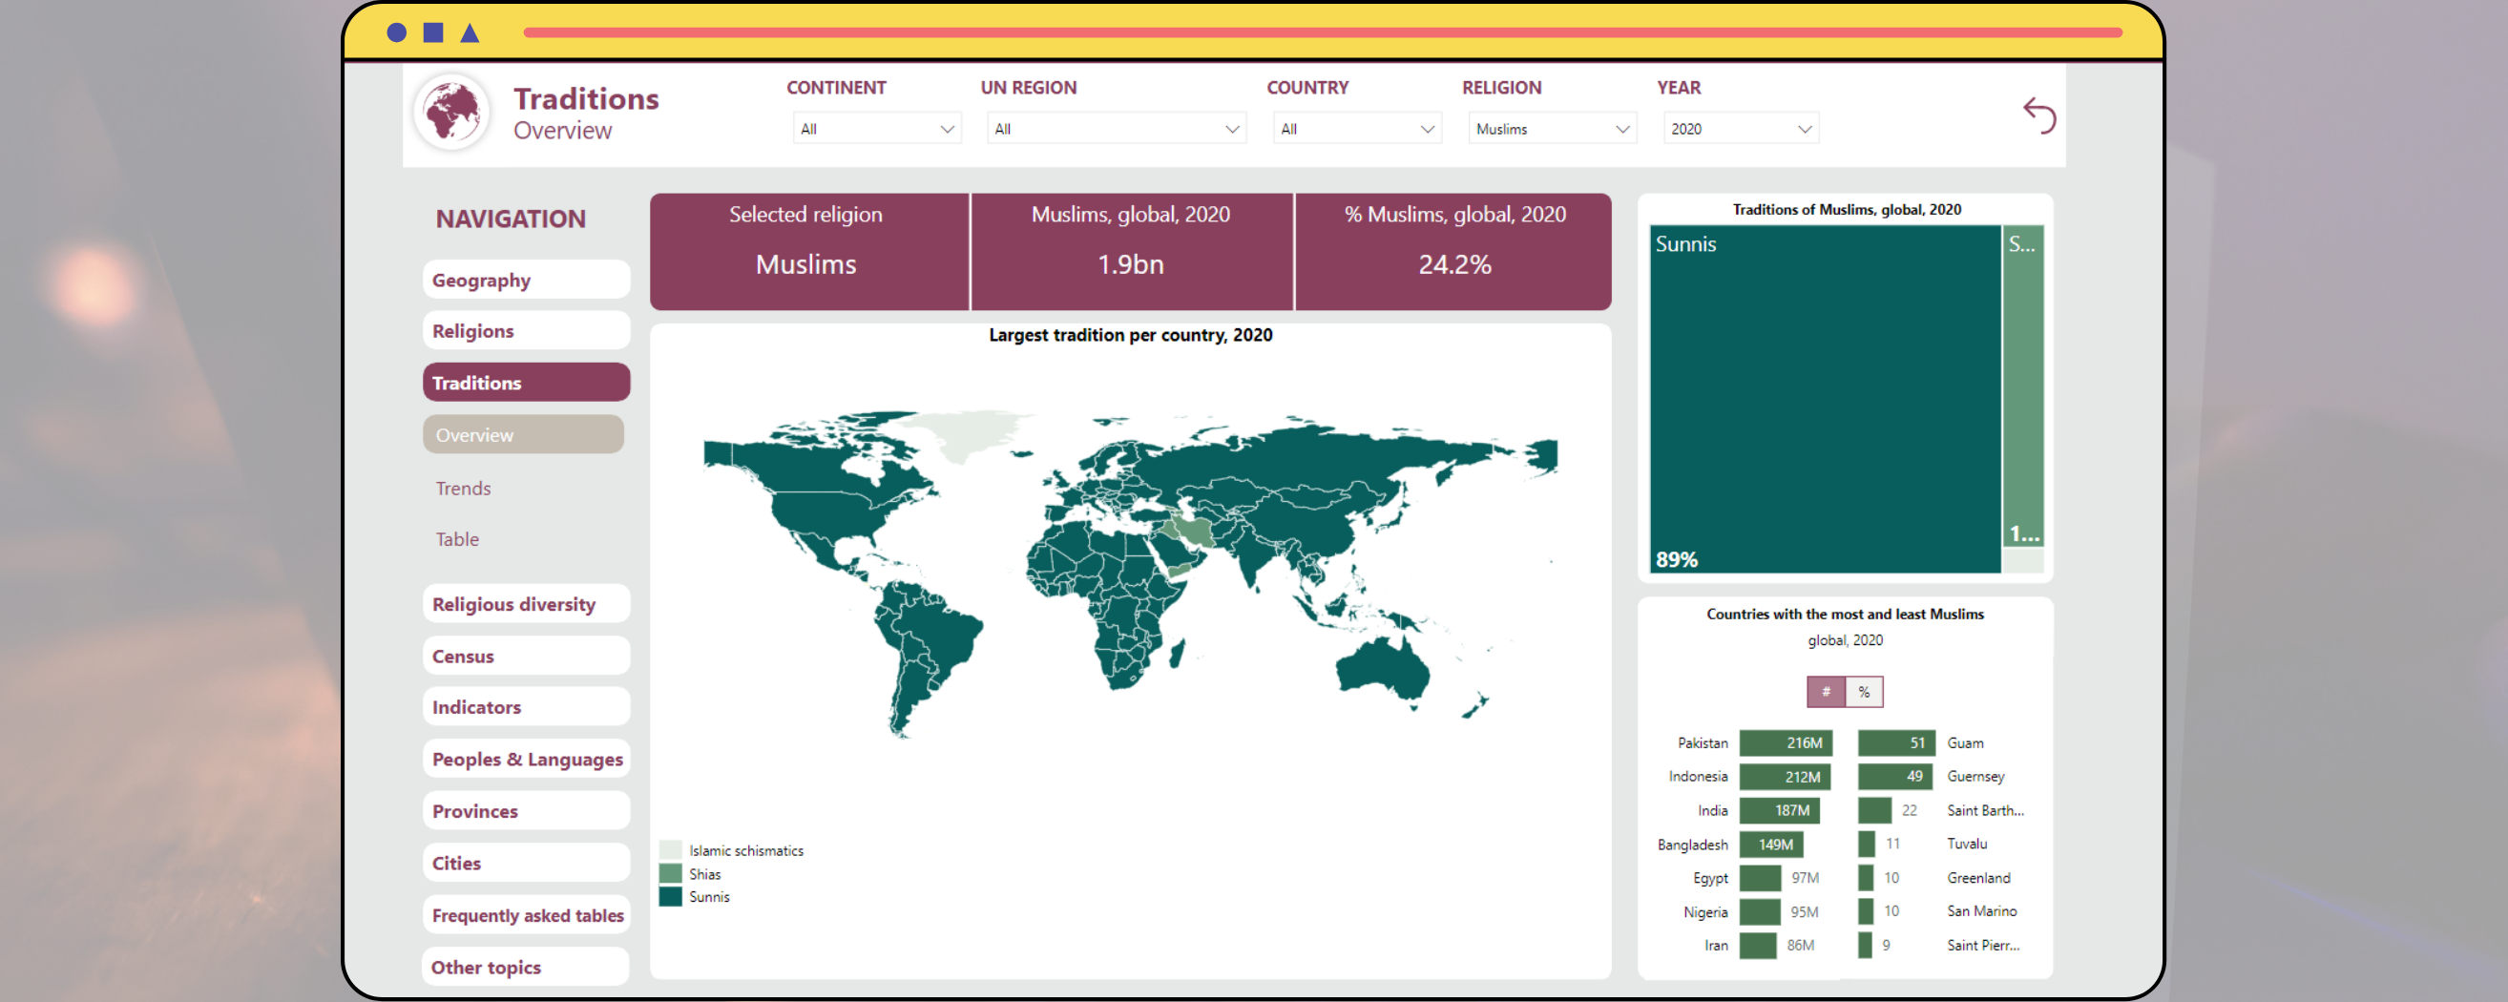
Task: Expand the Religion dropdown showing Muslims
Action: point(1552,129)
